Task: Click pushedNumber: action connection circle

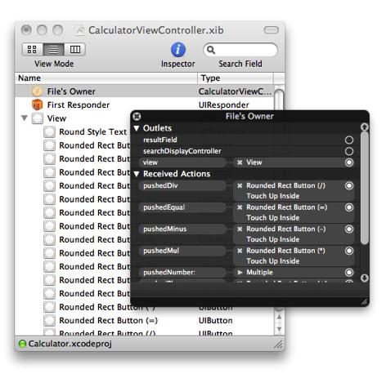Action: 349,272
